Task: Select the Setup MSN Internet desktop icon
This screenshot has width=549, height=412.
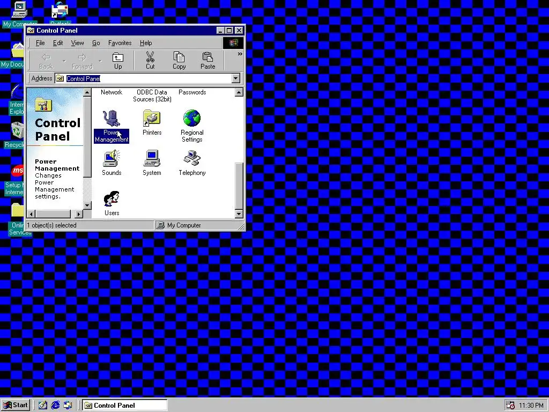Action: [x=18, y=171]
